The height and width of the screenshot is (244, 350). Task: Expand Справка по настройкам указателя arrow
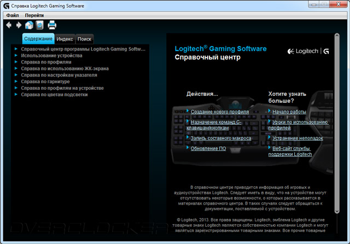(16, 75)
